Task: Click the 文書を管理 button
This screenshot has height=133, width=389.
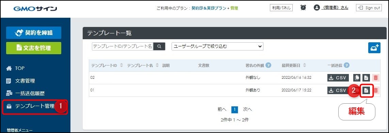Action: tap(34, 48)
